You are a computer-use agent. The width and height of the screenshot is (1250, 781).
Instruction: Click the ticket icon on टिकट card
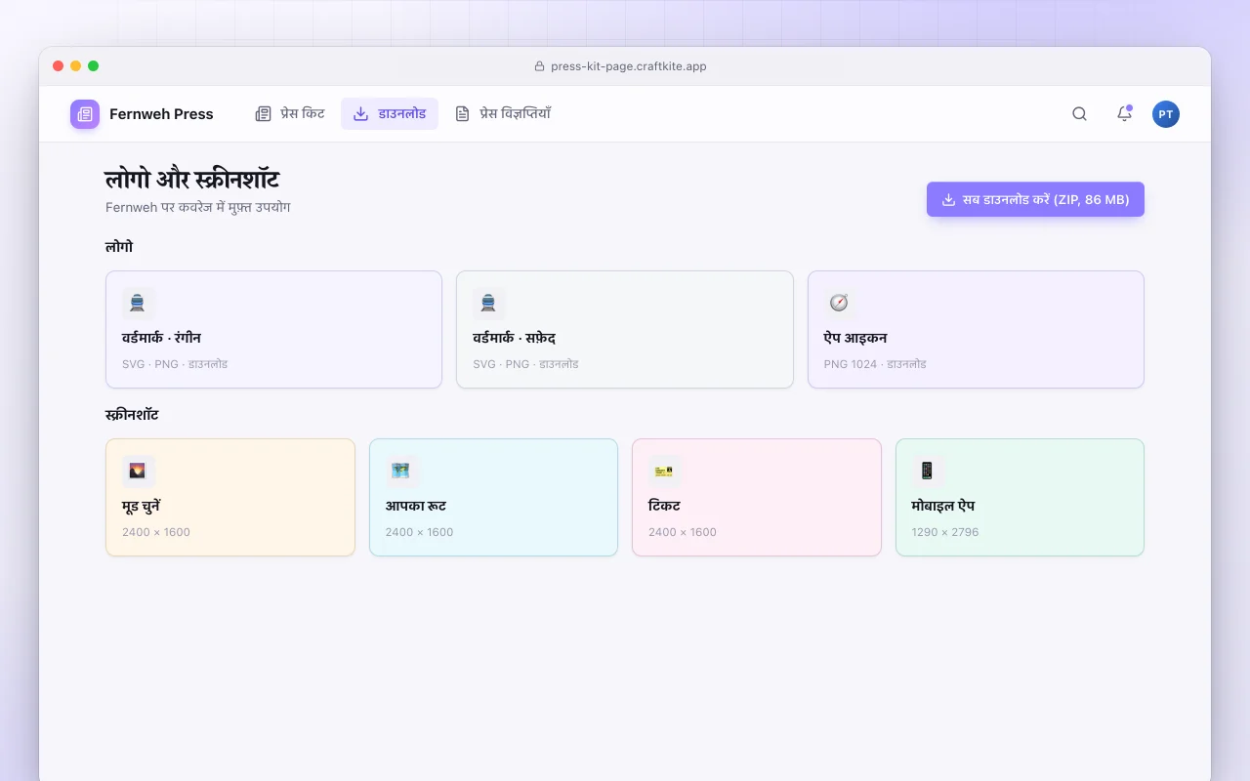(x=665, y=472)
